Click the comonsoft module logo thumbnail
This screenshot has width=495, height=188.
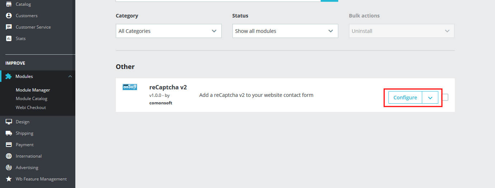click(x=130, y=87)
